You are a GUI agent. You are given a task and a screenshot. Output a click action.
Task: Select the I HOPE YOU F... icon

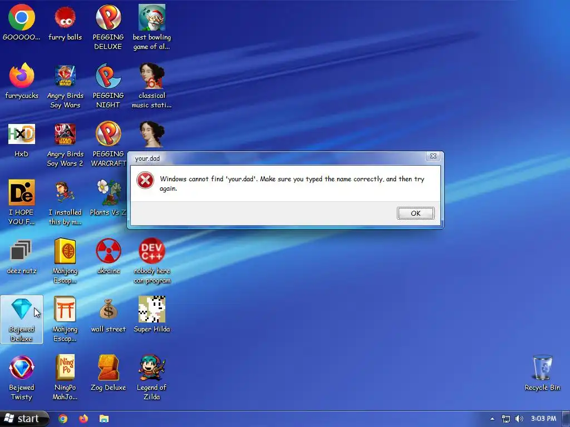(22, 202)
